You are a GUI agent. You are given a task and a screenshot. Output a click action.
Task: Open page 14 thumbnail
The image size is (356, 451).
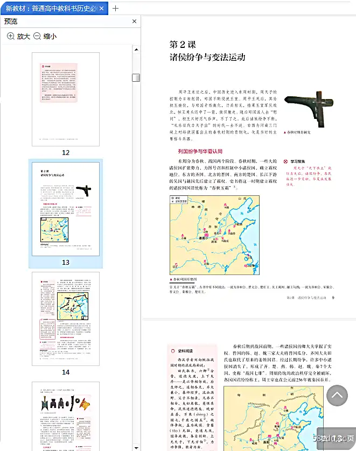pyautogui.click(x=66, y=319)
